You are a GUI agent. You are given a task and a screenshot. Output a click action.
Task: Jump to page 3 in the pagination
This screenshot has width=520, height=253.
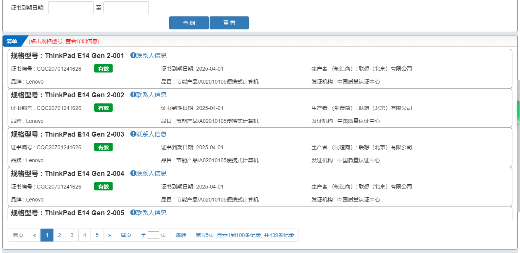(x=72, y=235)
